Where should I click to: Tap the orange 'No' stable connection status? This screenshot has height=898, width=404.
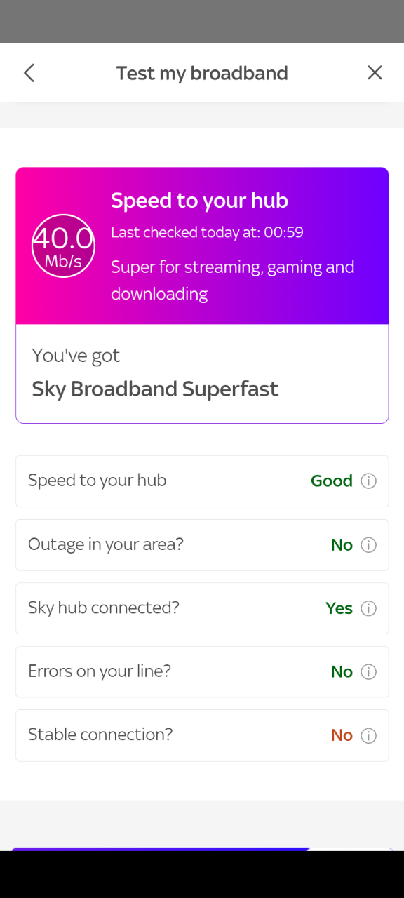(342, 735)
